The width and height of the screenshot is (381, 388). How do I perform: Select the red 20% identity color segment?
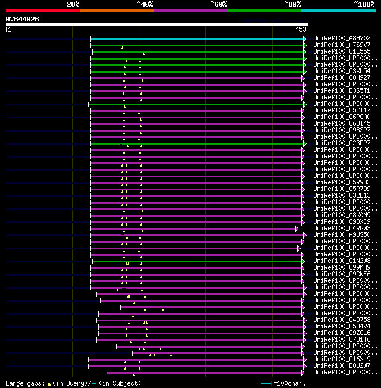point(43,11)
